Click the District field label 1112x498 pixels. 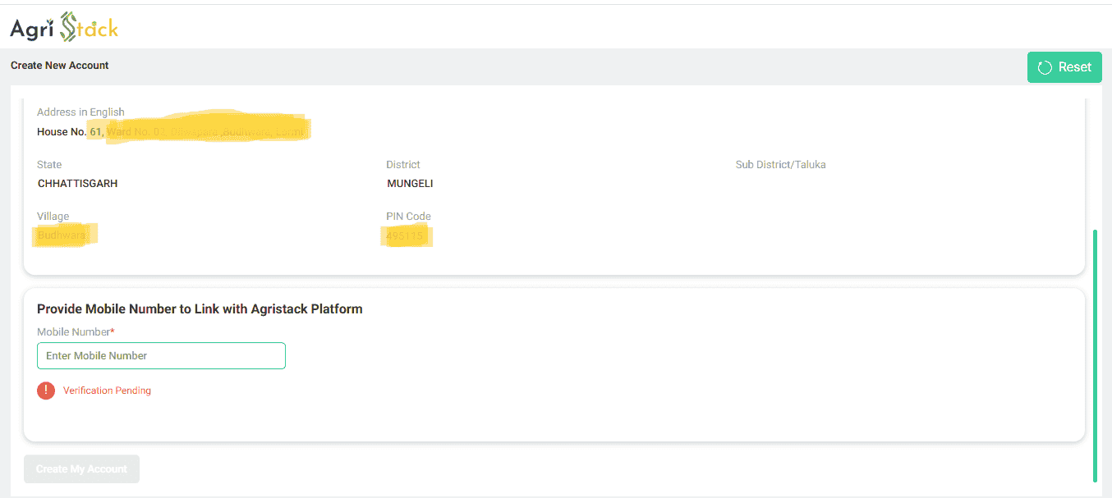point(403,165)
